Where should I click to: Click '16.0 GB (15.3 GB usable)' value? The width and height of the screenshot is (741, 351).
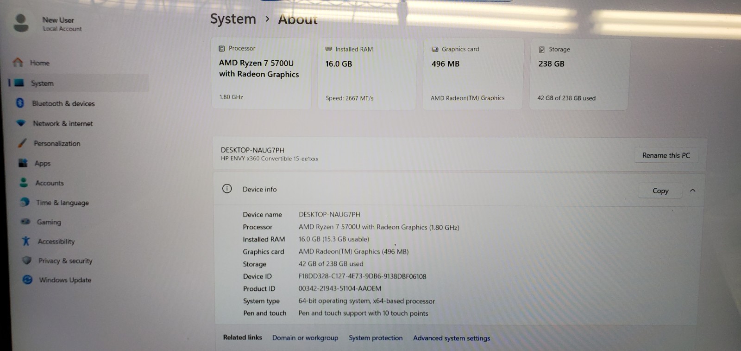(x=333, y=239)
